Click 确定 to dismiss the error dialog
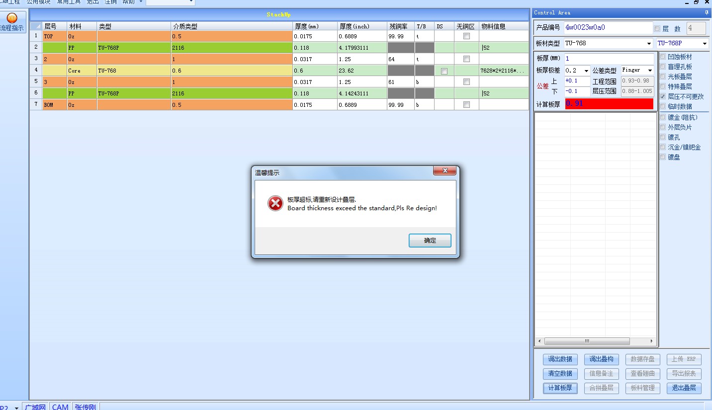The image size is (712, 410). pos(430,241)
